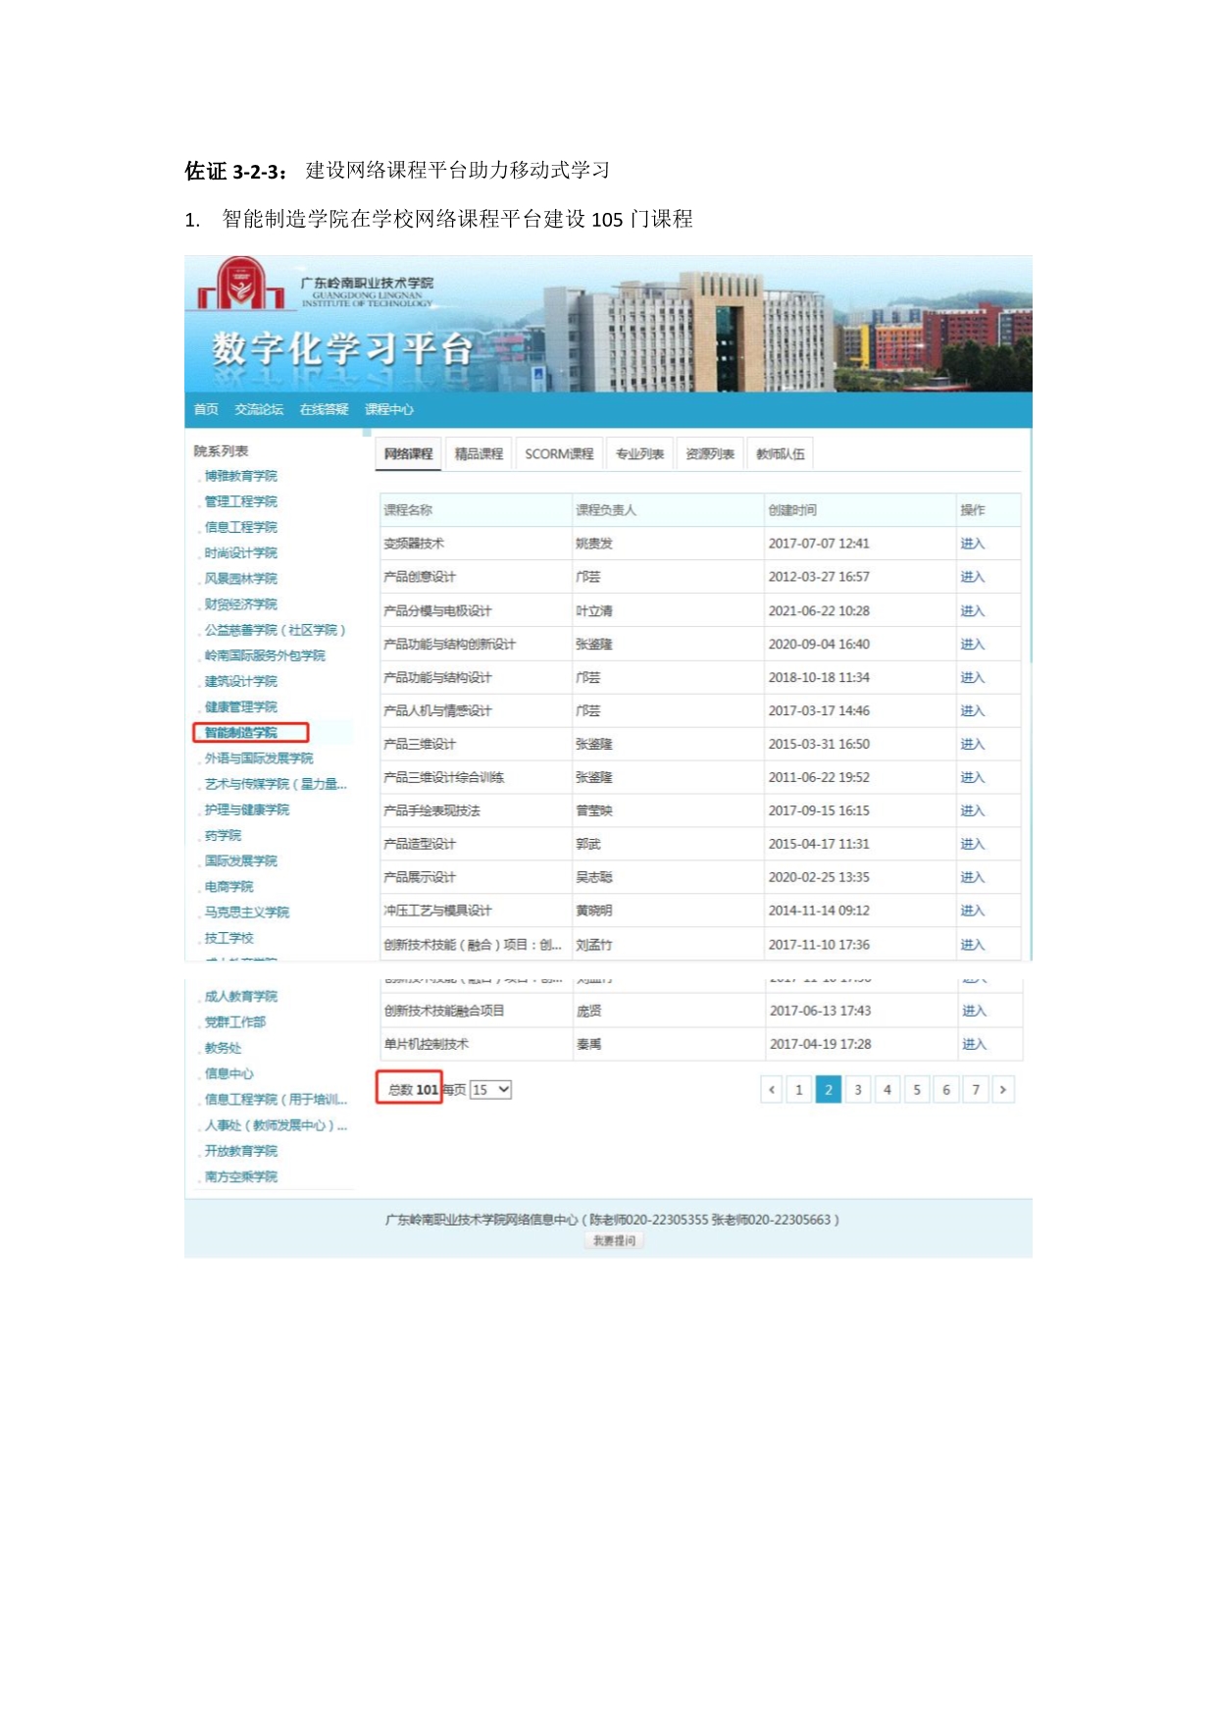Open the 每页 15 per-page dropdown
This screenshot has height=1720, width=1216.
pos(490,1090)
